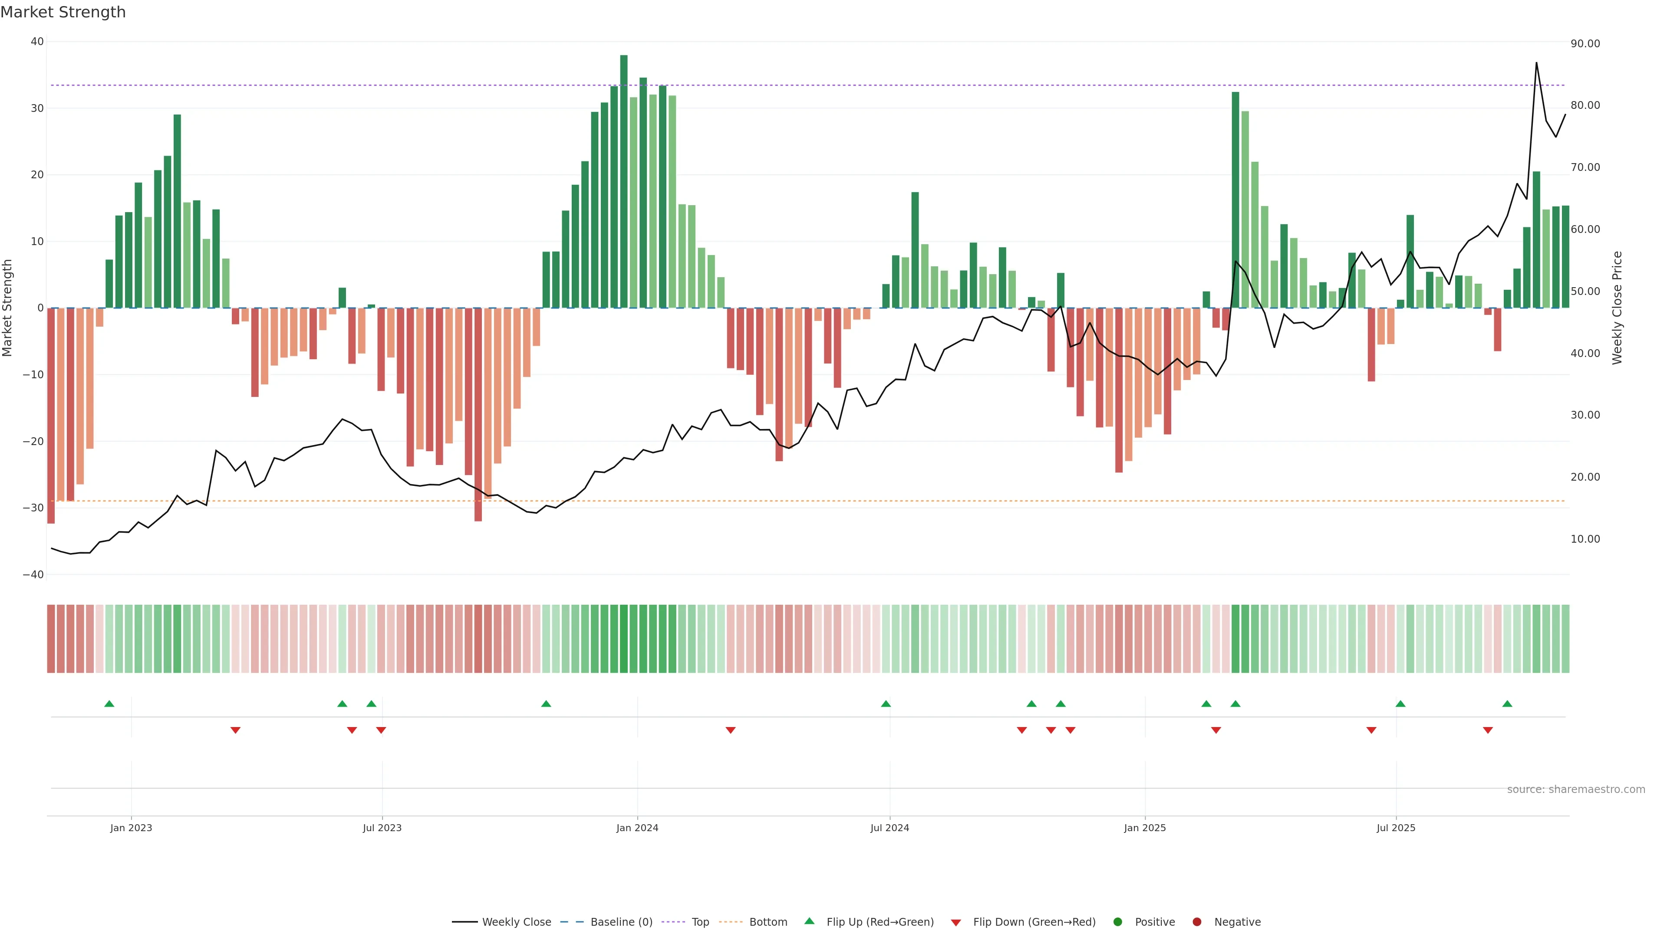Viewport: 1667px width, 937px height.
Task: Click the Flip Down red triangle legend icon
Action: point(956,923)
